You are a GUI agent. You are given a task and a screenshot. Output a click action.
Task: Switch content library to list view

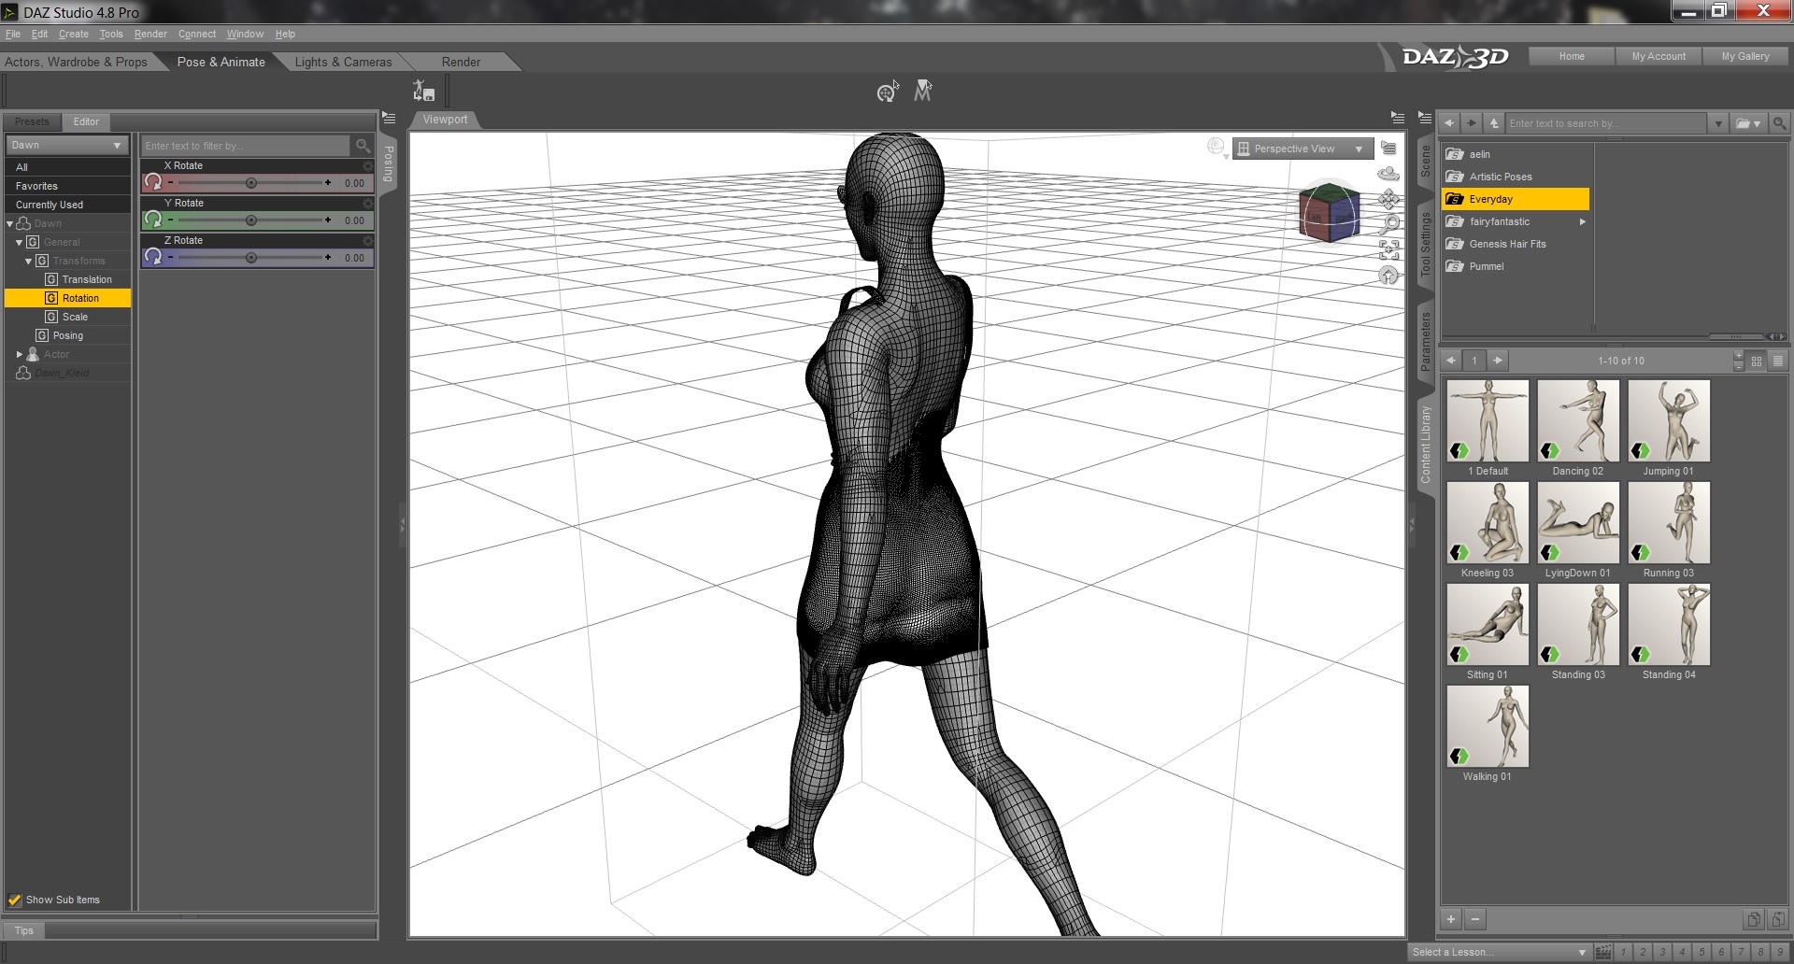coord(1778,361)
